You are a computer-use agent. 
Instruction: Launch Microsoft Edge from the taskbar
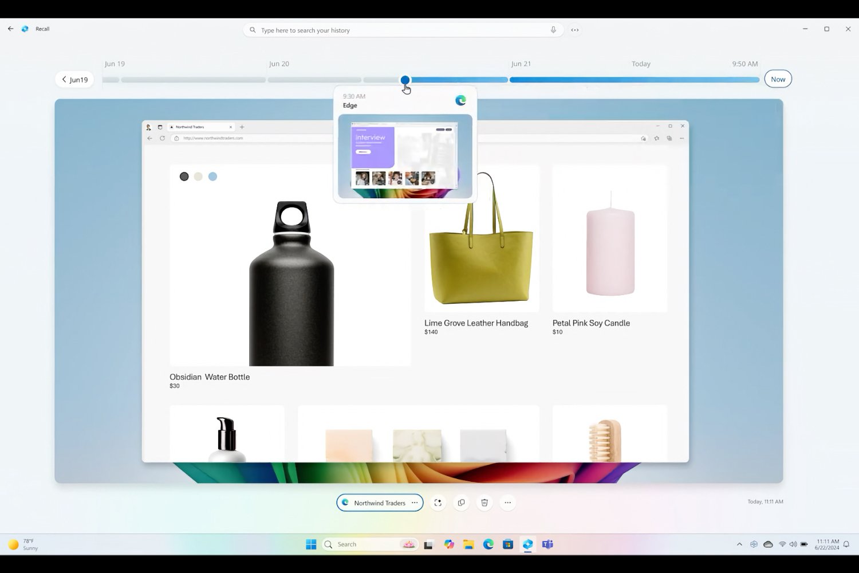point(488,544)
